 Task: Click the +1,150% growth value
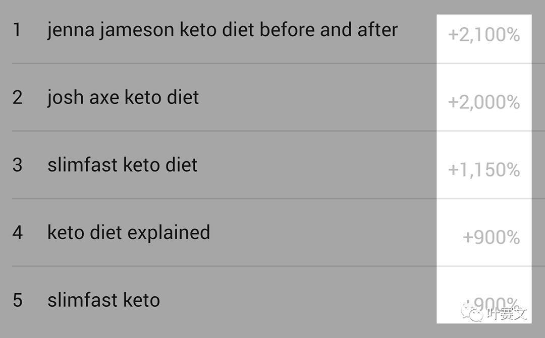click(484, 170)
